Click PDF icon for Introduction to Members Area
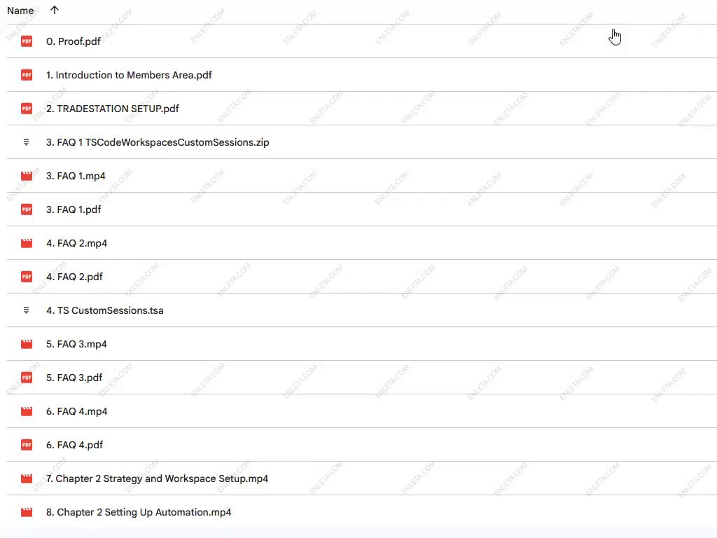 tap(27, 75)
